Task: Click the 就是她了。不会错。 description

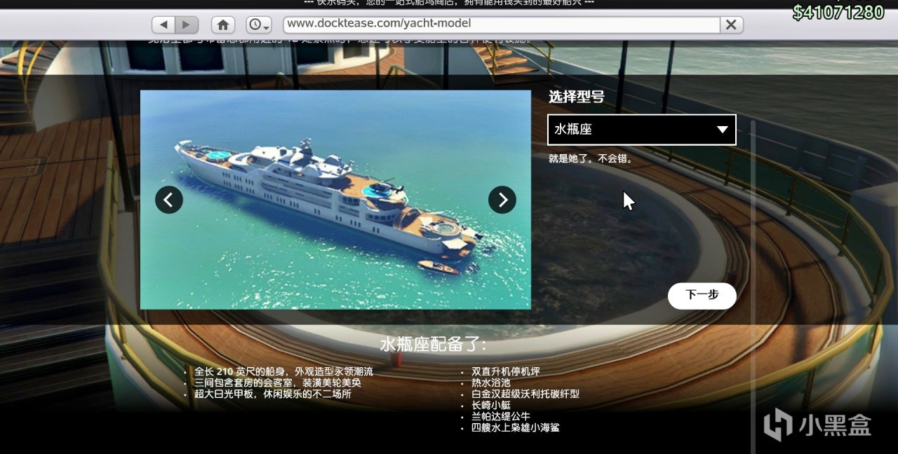Action: coord(591,159)
